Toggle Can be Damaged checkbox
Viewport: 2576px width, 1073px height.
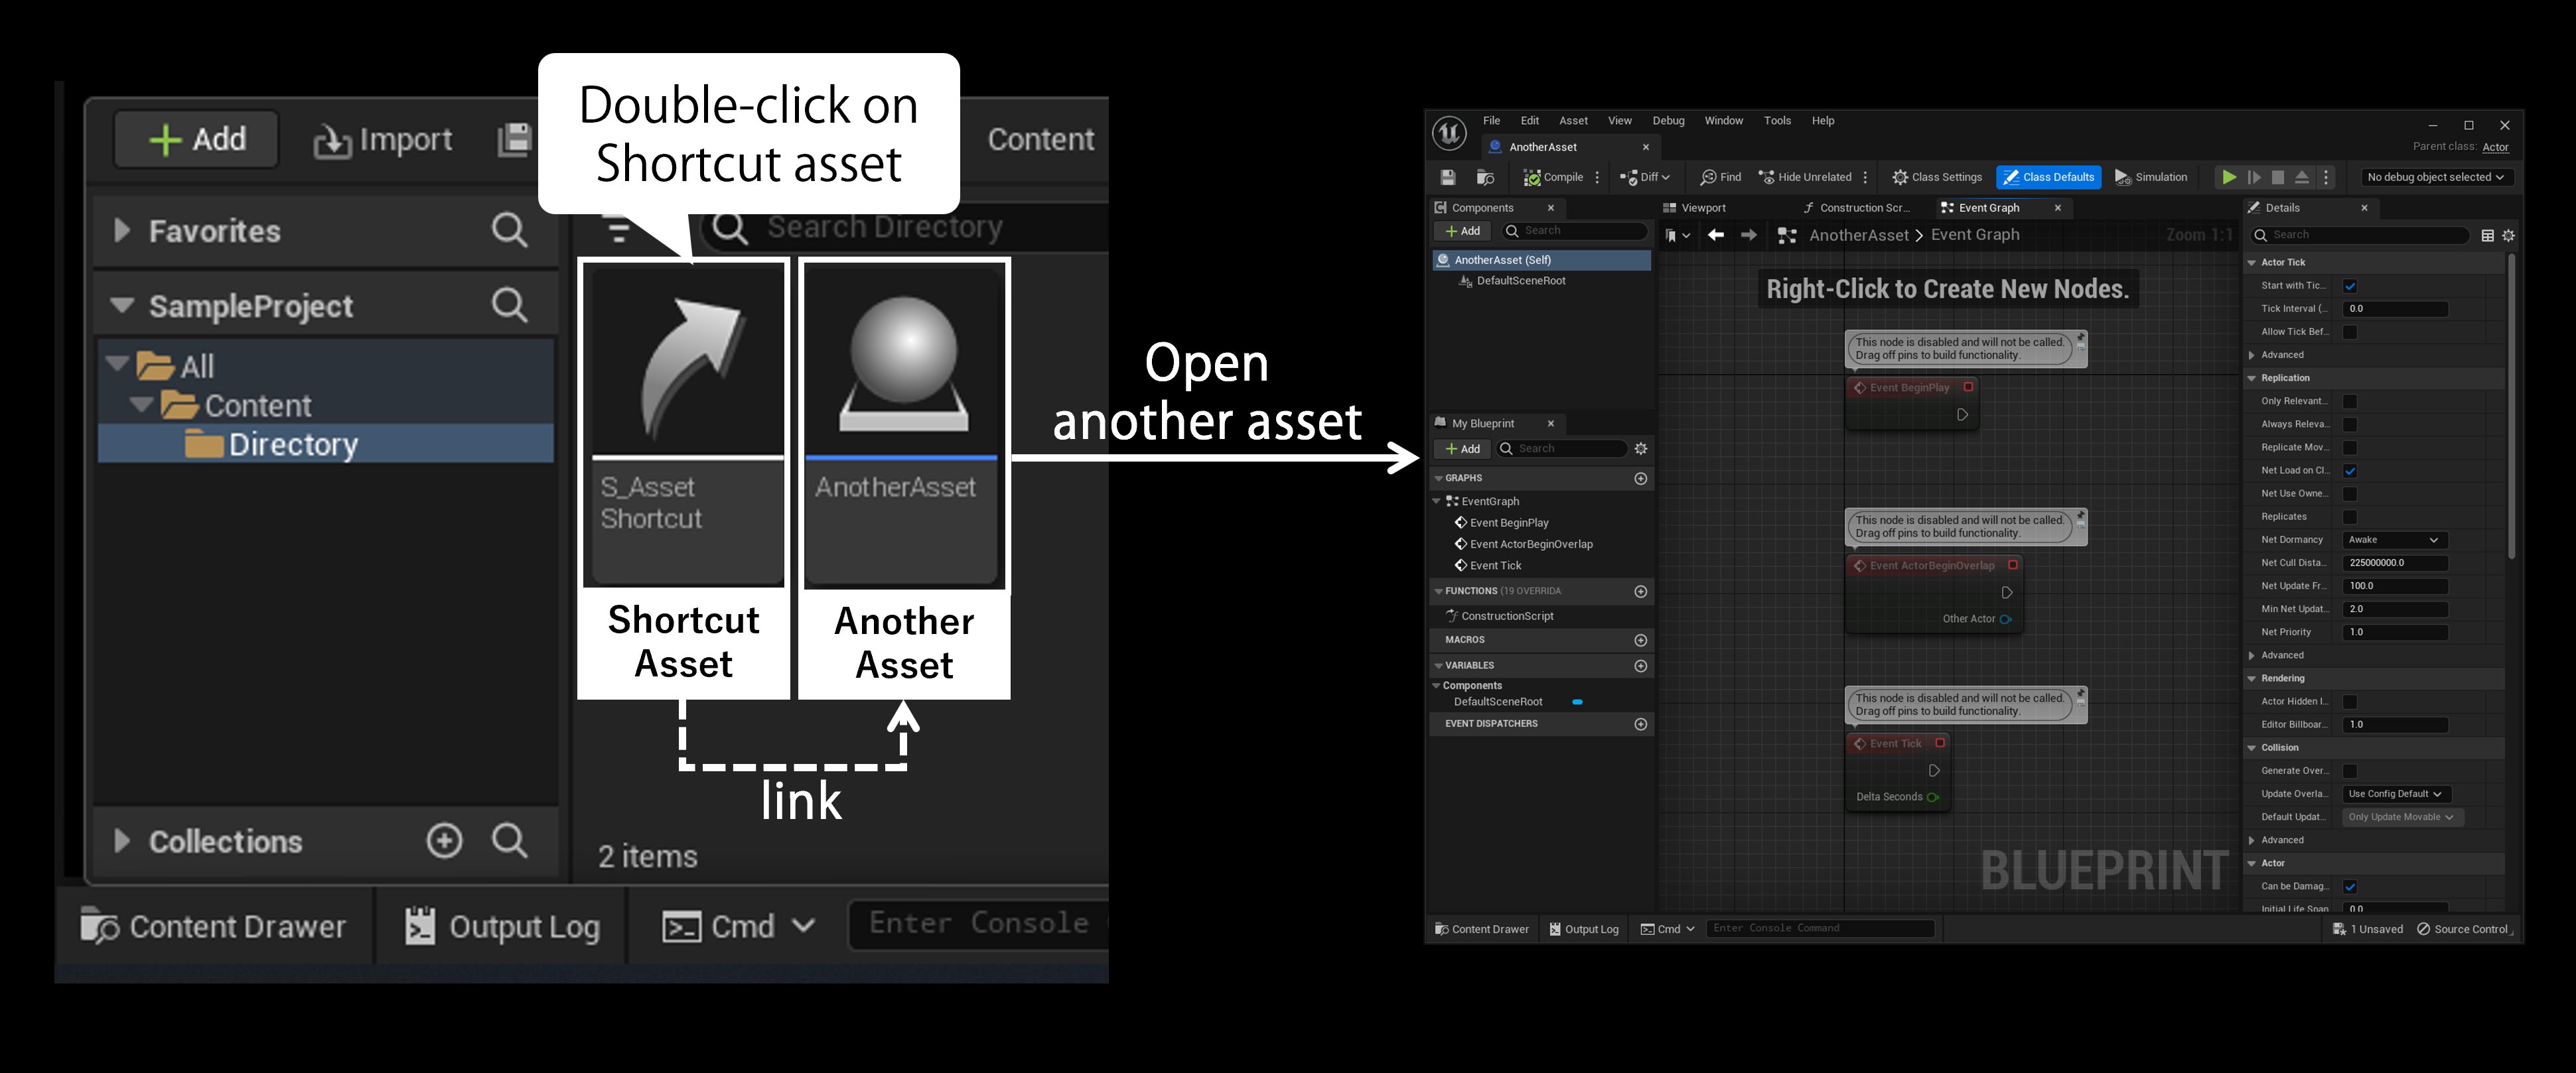[2350, 886]
